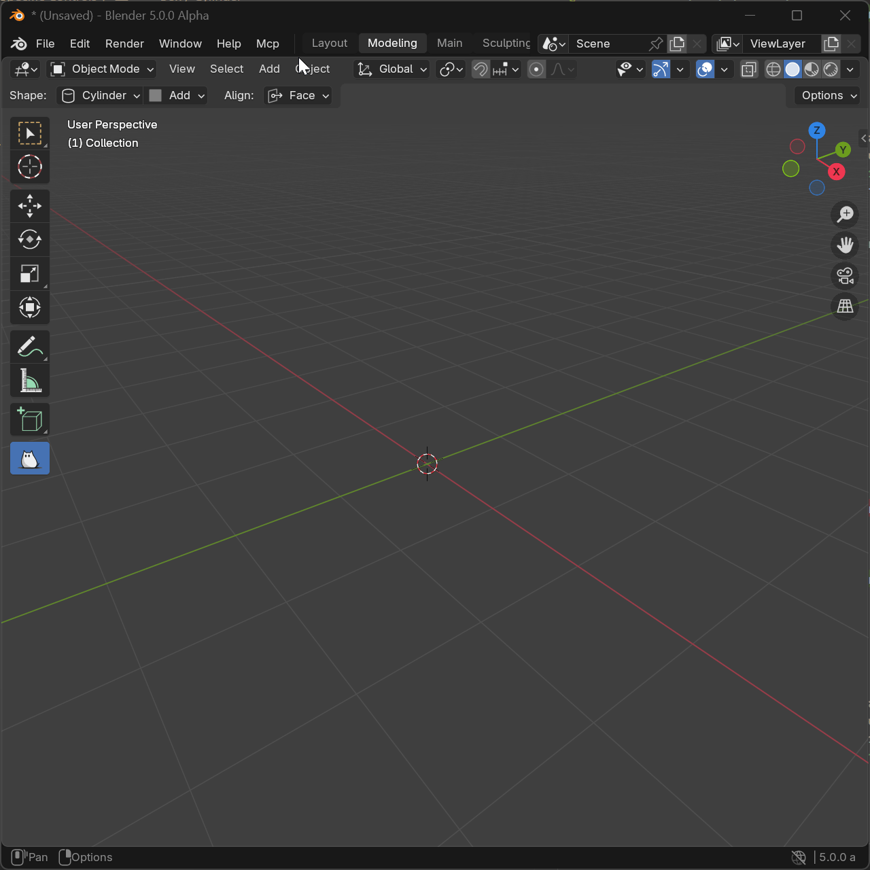Click the Scene name field
The width and height of the screenshot is (870, 870).
[606, 43]
